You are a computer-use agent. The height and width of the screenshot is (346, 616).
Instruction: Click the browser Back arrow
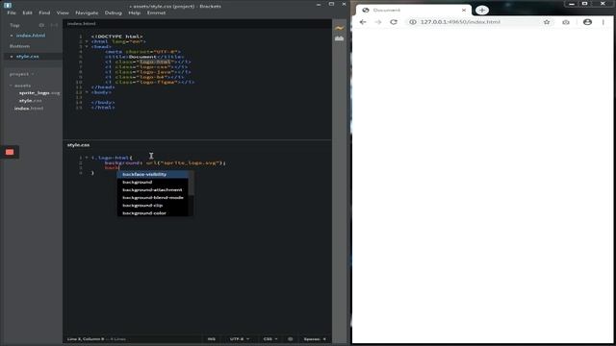coord(363,22)
